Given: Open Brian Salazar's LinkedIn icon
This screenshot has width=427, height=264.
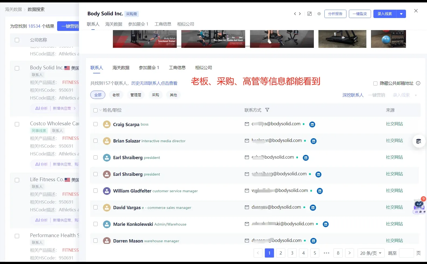Looking at the screenshot, I should 314,141.
